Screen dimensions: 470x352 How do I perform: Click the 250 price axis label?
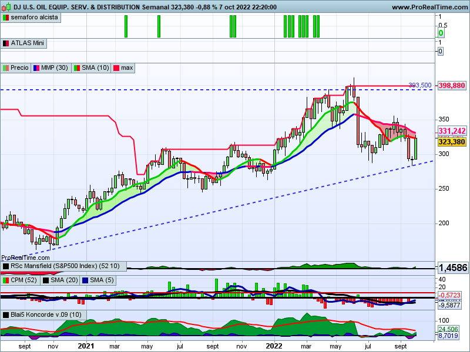[444, 188]
